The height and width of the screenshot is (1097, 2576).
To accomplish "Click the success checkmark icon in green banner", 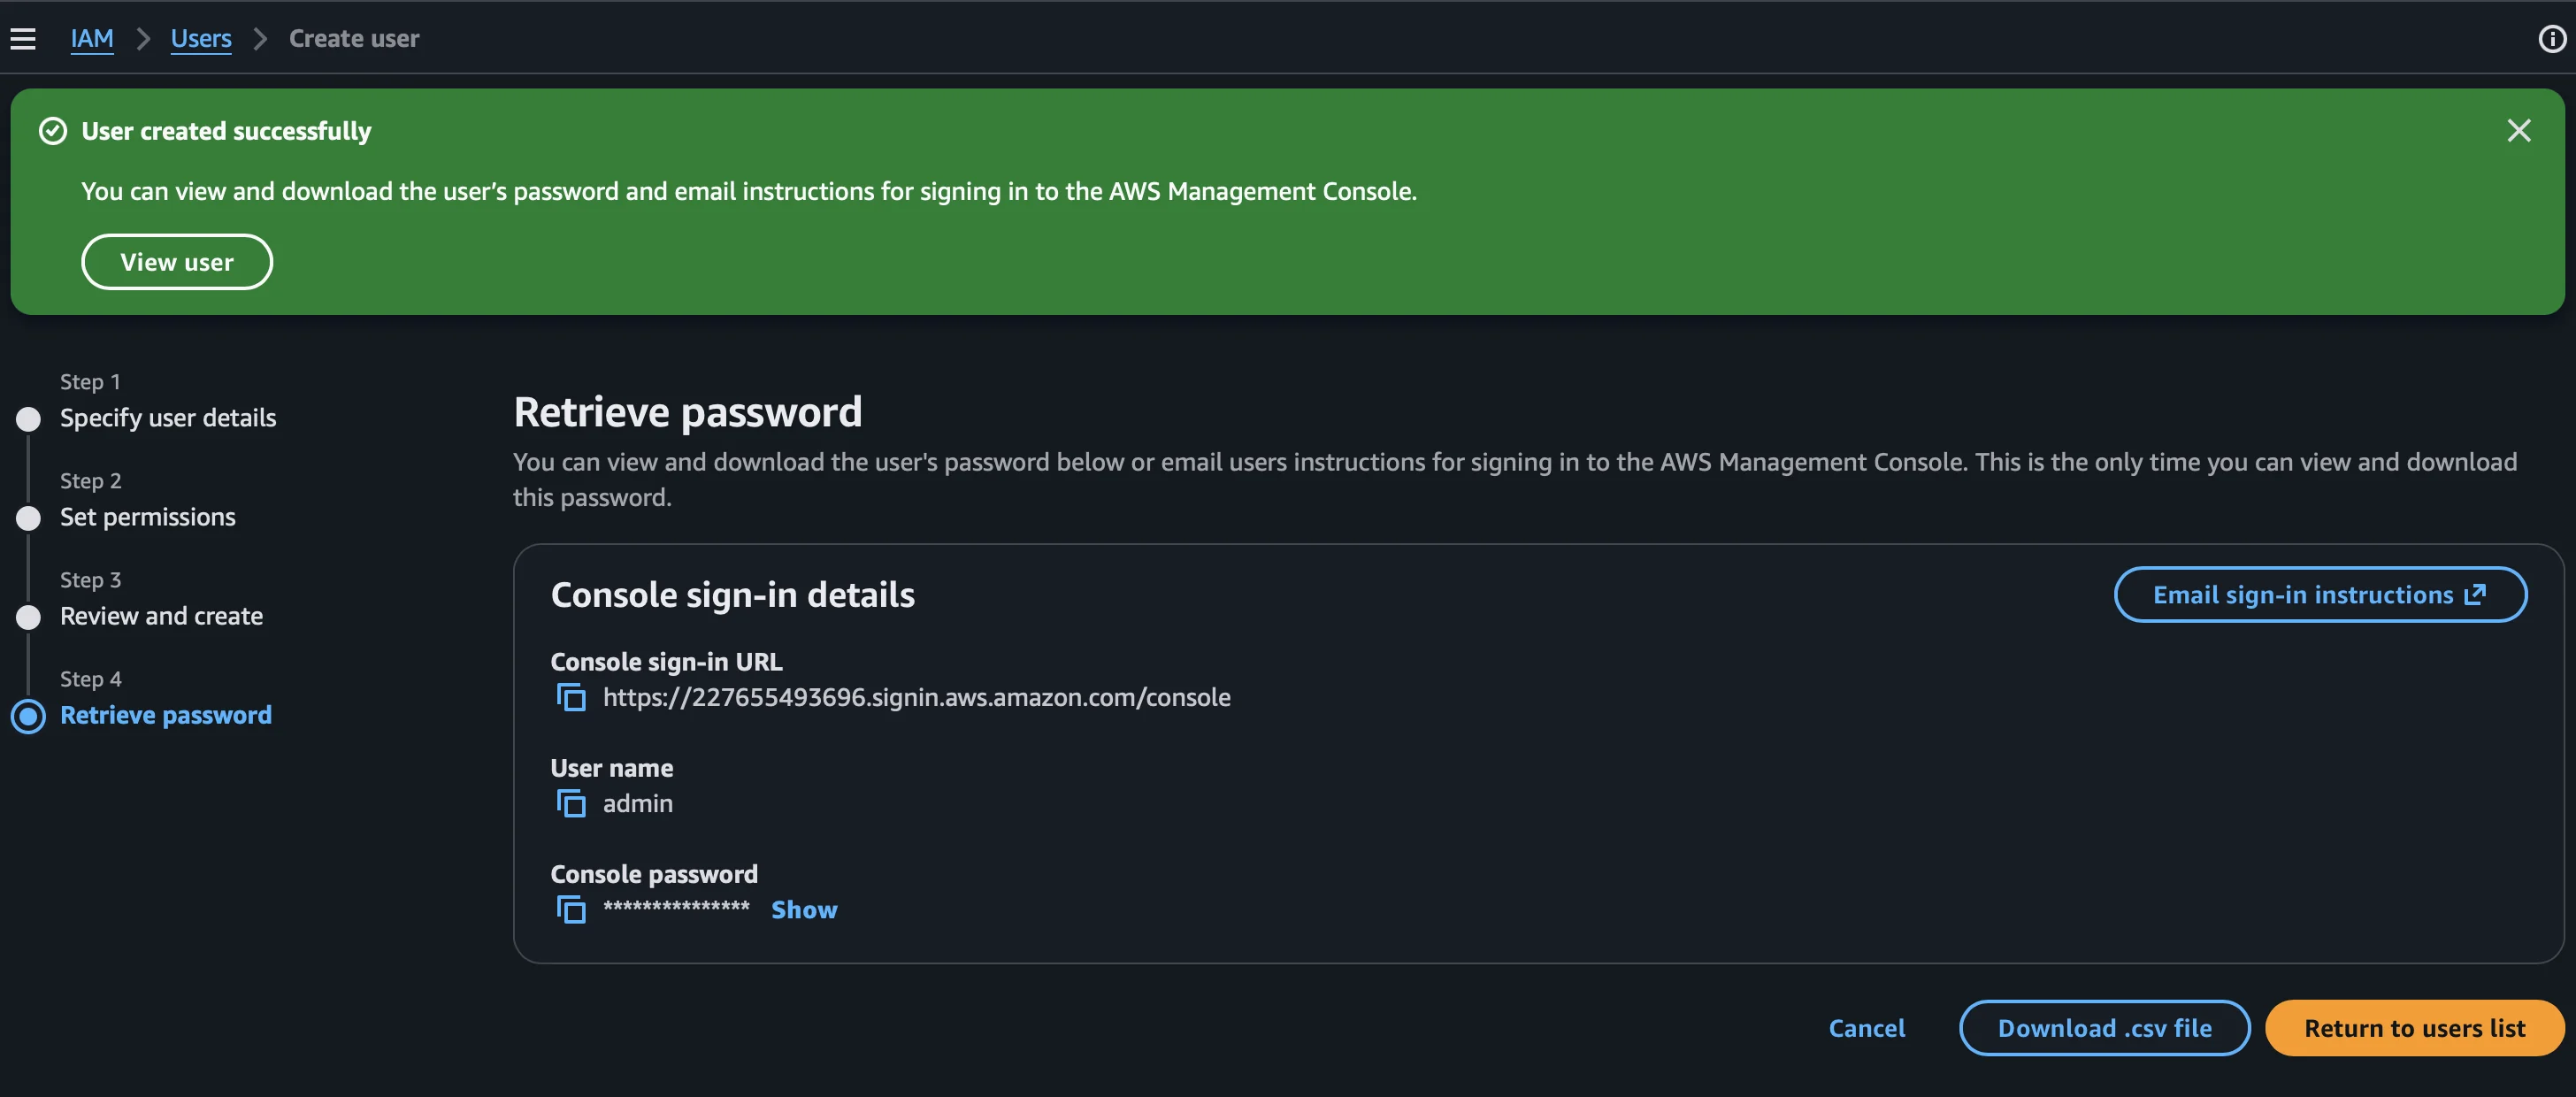I will tap(53, 130).
